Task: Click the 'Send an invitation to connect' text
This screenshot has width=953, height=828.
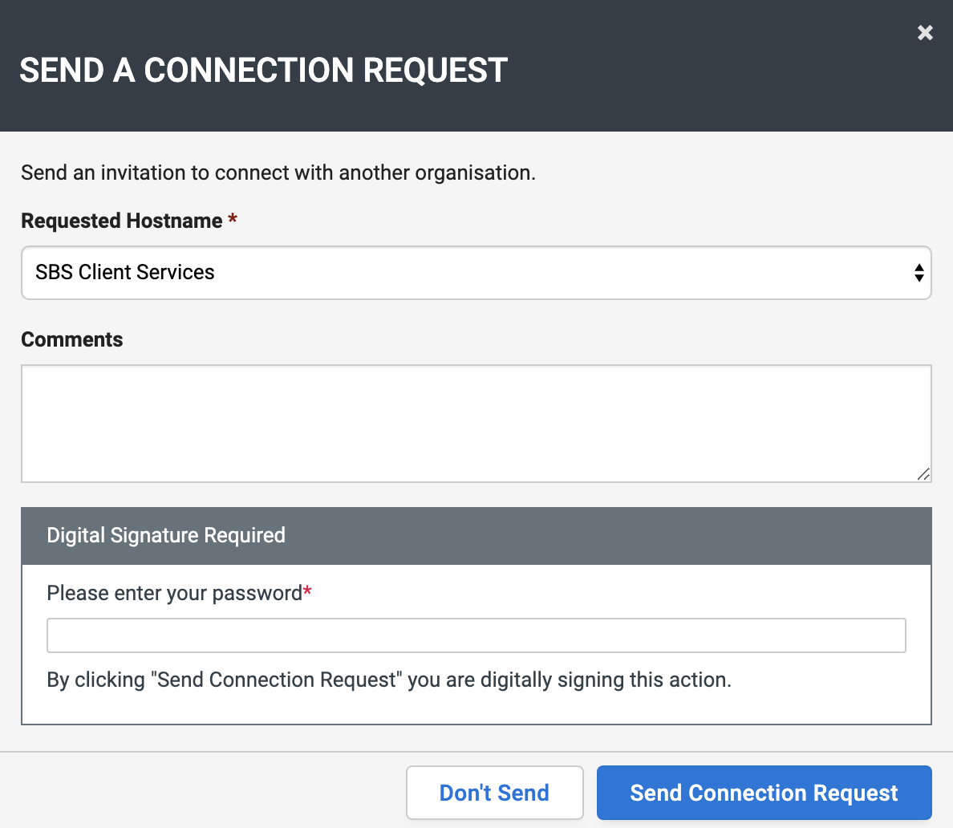Action: point(278,172)
